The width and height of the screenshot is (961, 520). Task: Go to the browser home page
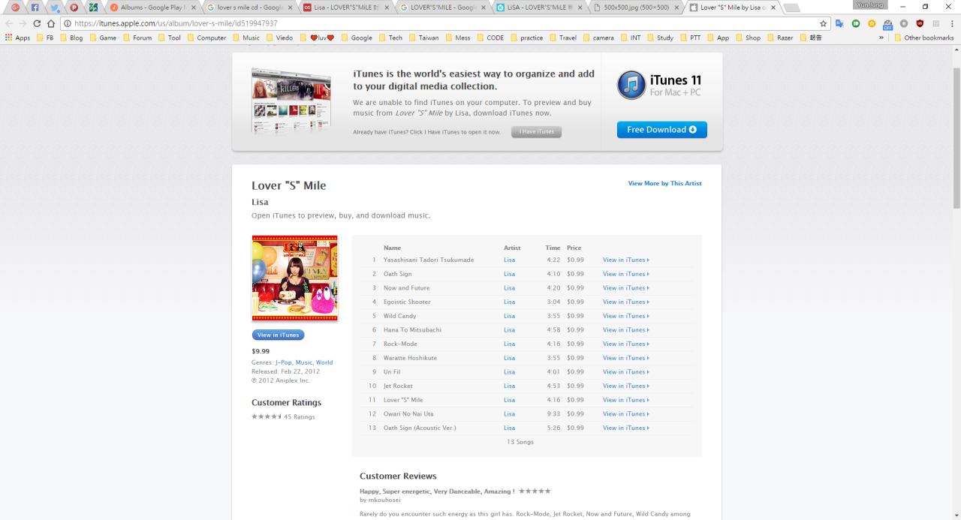(x=51, y=23)
